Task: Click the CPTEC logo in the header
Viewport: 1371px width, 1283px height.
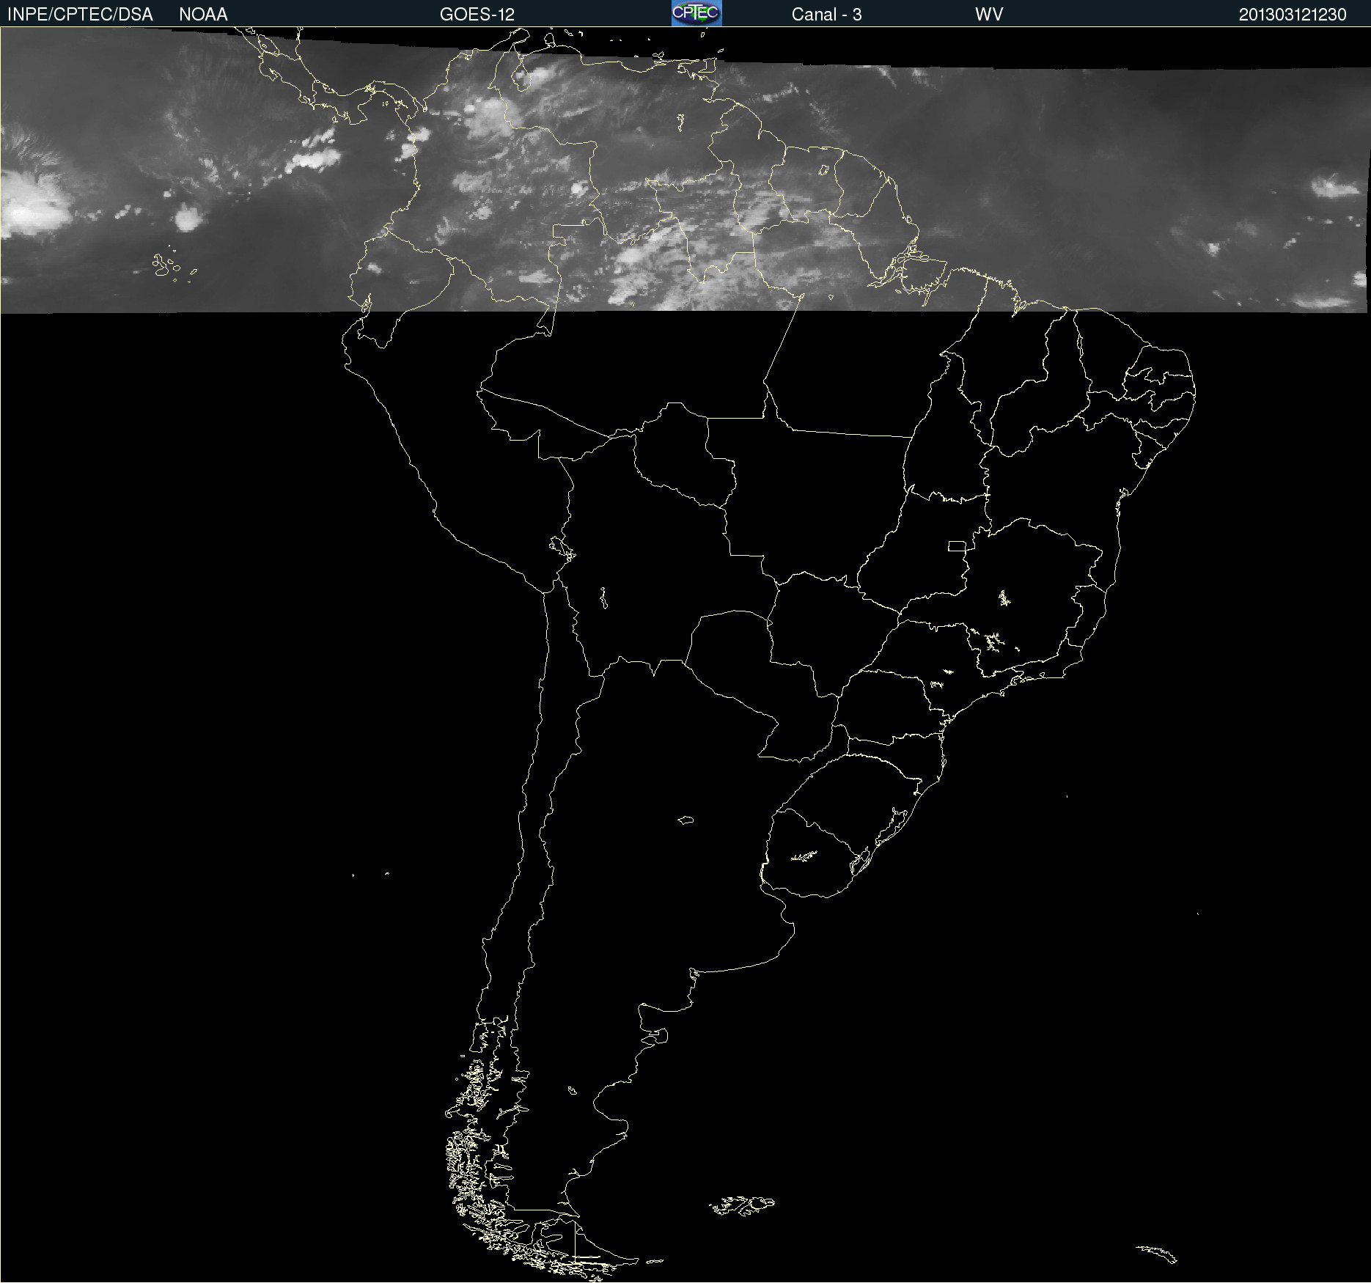Action: (x=696, y=13)
